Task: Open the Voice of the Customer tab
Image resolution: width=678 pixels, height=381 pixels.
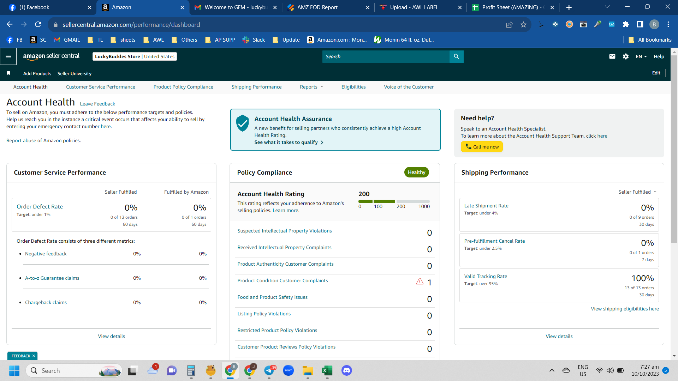Action: [x=409, y=87]
